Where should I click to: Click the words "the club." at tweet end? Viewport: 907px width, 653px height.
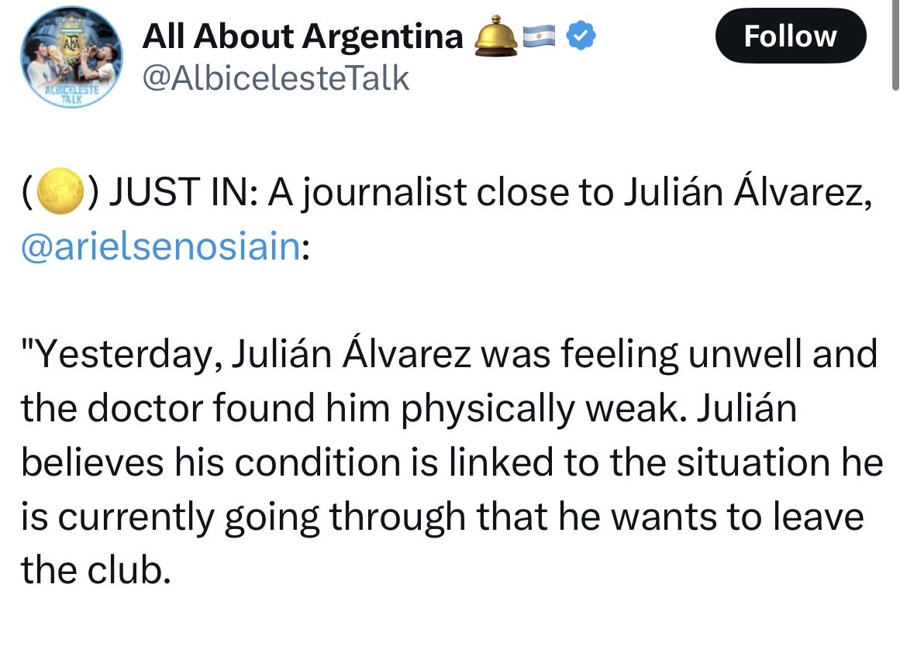[x=96, y=570]
